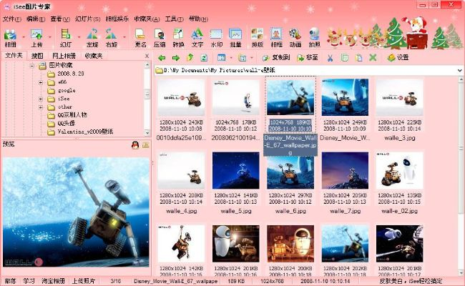Expand the 'other' folder in the tree
This screenshot has height=286, width=465.
click(41, 107)
